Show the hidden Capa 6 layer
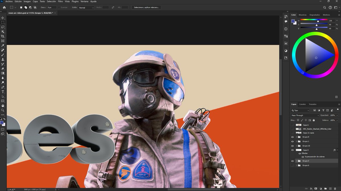The height and width of the screenshot is (191, 341). coord(292,125)
